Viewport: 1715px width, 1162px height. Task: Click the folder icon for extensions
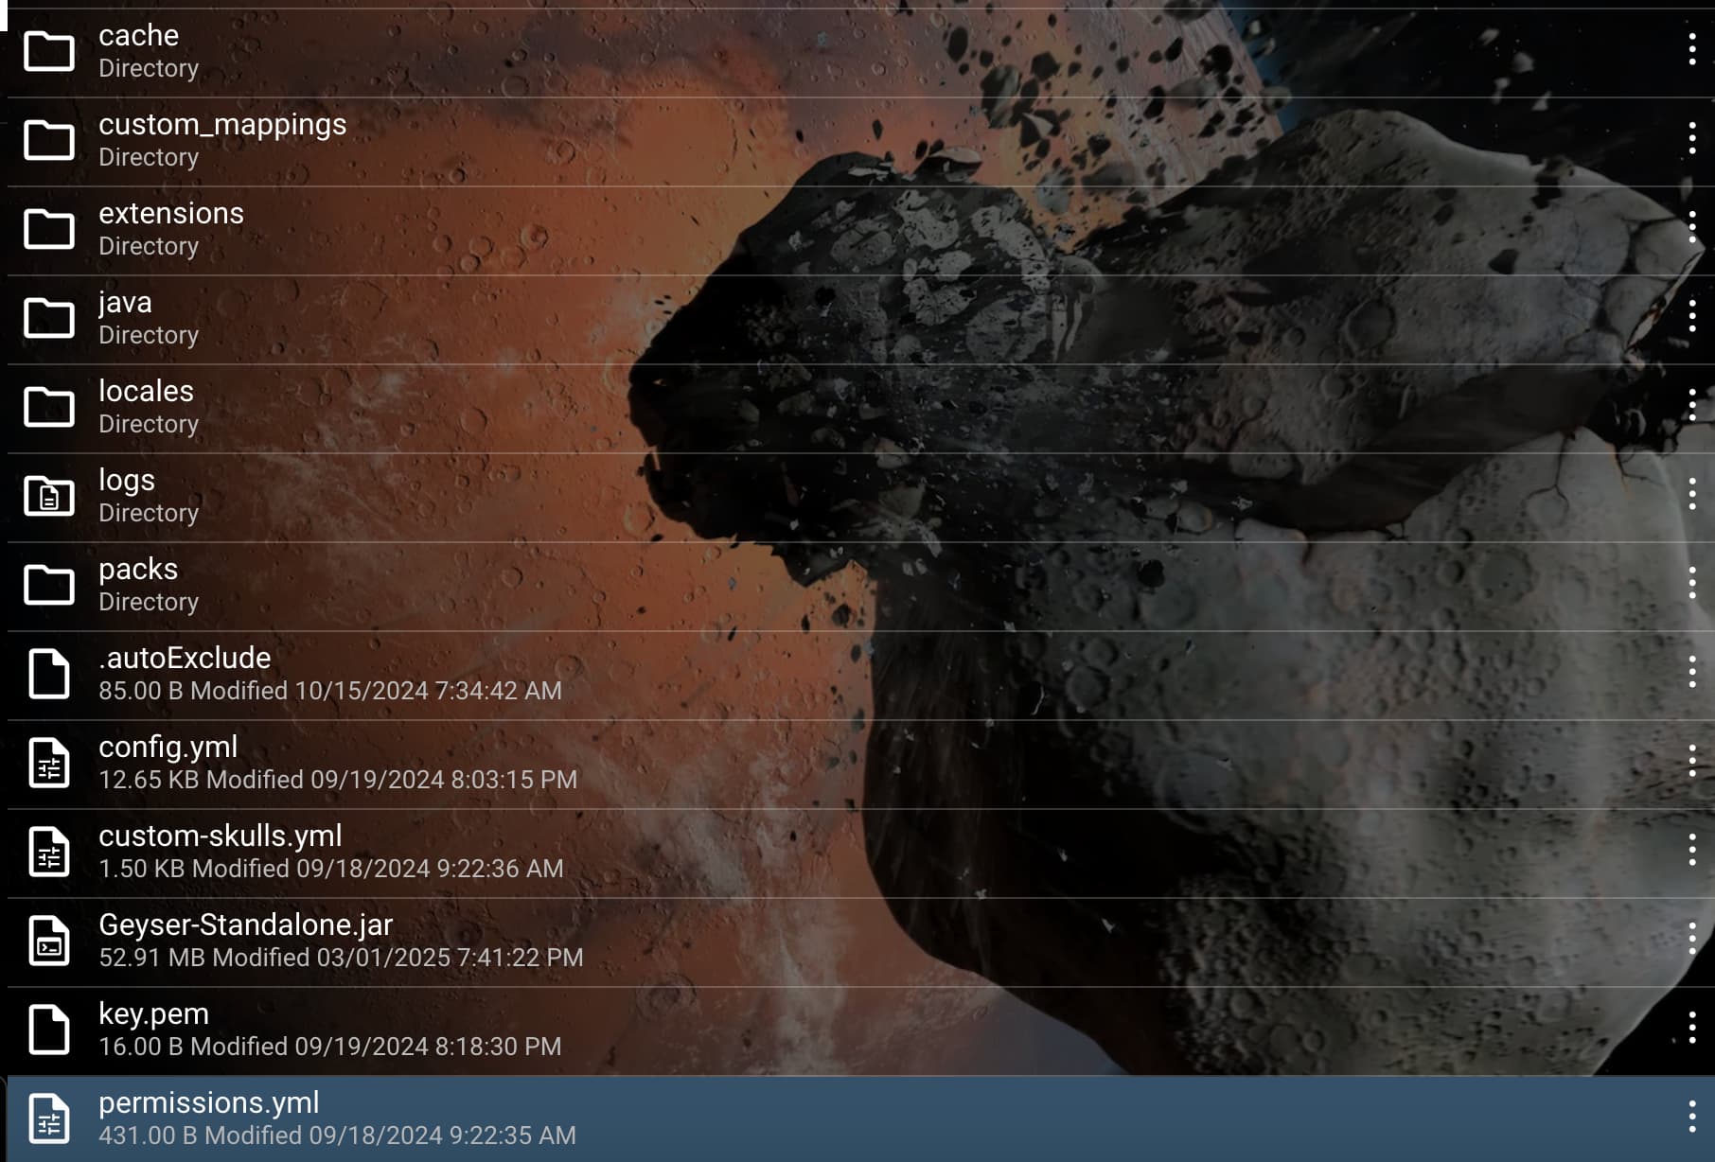[x=49, y=229]
